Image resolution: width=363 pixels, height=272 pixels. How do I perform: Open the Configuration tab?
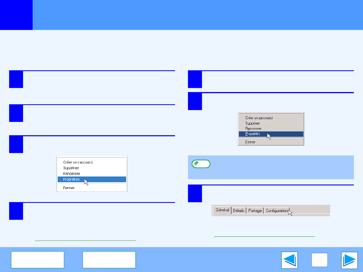[277, 210]
